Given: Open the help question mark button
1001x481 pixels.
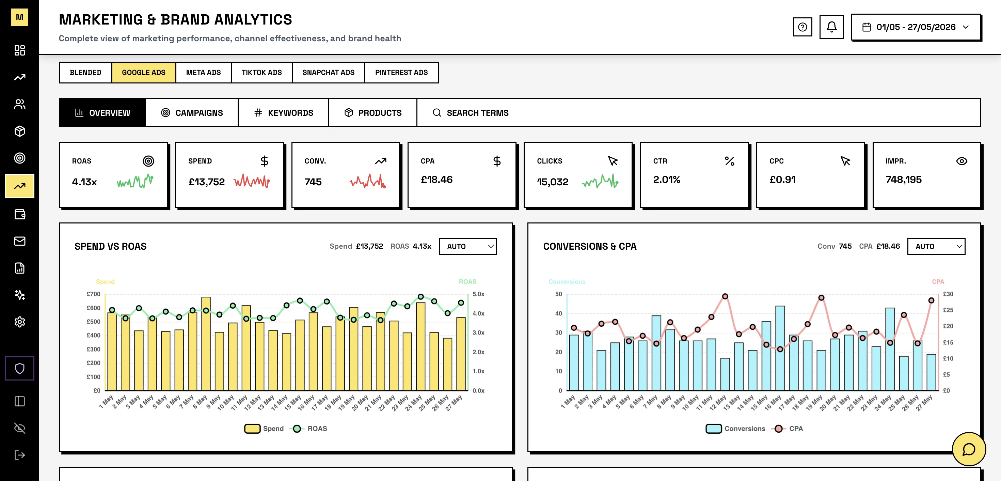Looking at the screenshot, I should point(803,27).
